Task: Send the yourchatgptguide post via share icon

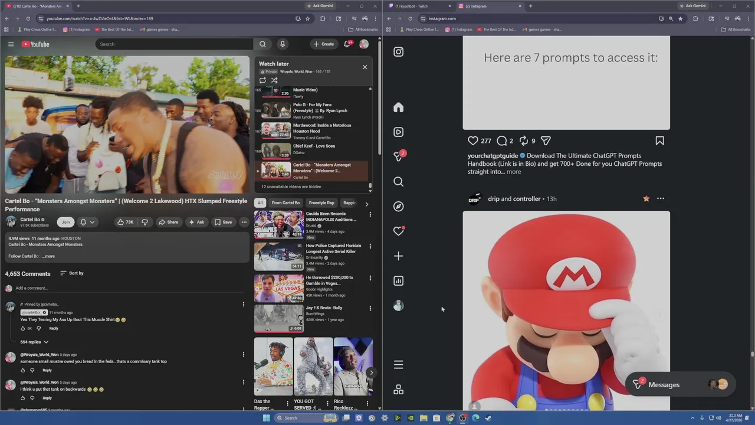Action: click(546, 140)
